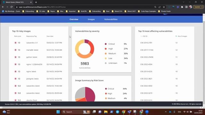Open the Code Repo Examples bookmark folder
The width and height of the screenshot is (205, 115).
pyautogui.click(x=147, y=11)
